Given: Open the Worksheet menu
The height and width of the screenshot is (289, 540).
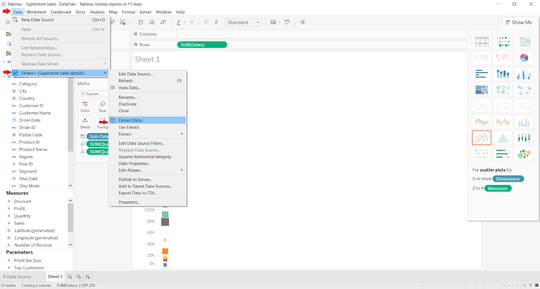Looking at the screenshot, I should coord(36,12).
